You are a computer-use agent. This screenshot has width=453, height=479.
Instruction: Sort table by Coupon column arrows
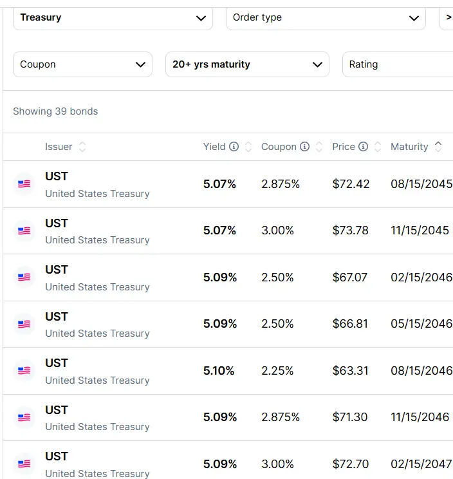tap(319, 147)
